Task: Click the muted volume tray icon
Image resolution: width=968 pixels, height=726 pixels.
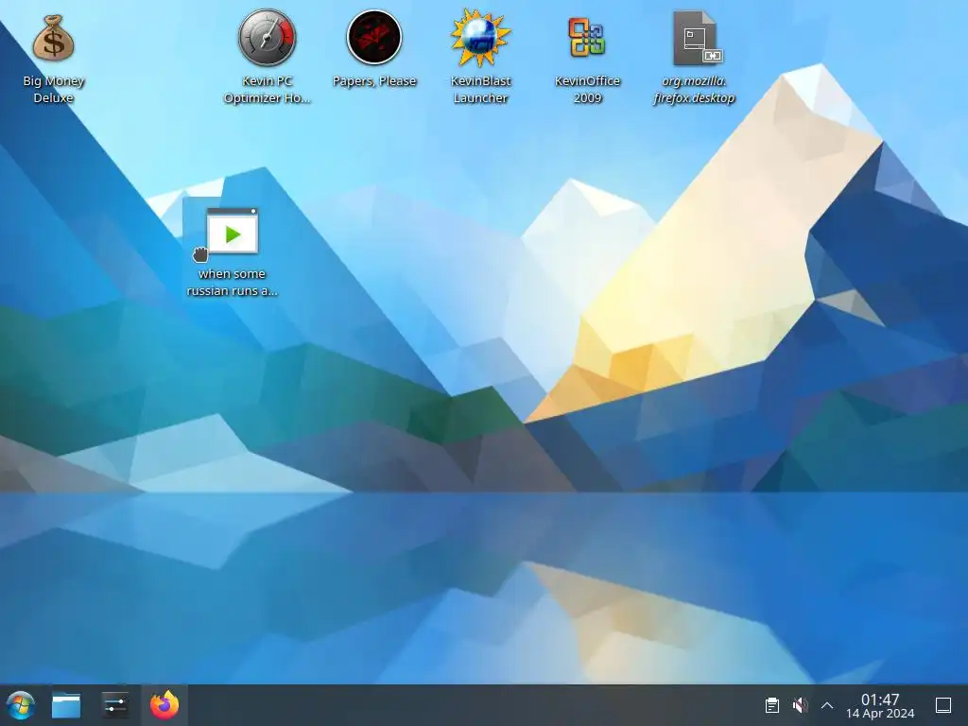Action: pos(800,705)
